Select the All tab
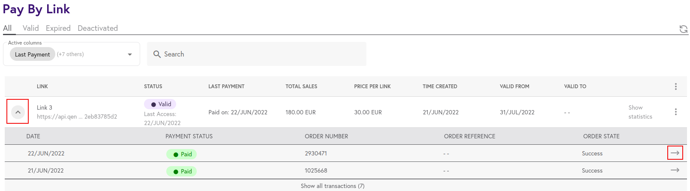The width and height of the screenshot is (690, 191). tap(7, 28)
